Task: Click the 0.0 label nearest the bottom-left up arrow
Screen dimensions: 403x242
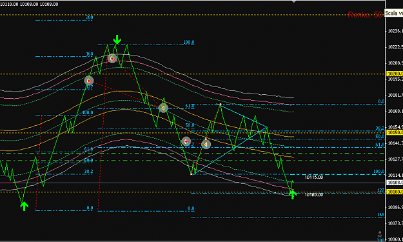Action: pos(90,208)
